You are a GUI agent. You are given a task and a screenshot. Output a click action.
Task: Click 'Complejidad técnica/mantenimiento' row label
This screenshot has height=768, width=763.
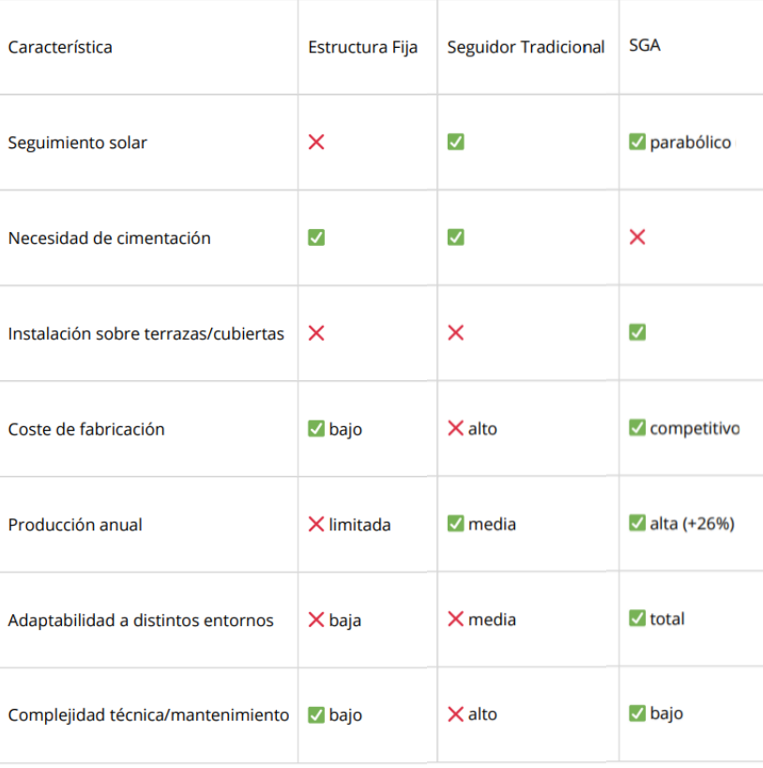pyautogui.click(x=148, y=715)
